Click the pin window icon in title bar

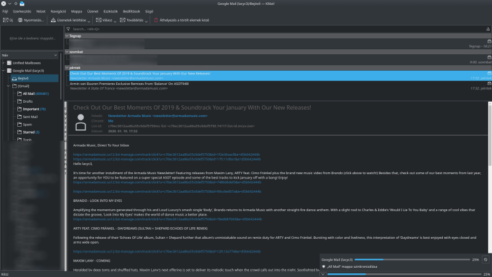point(16,4)
